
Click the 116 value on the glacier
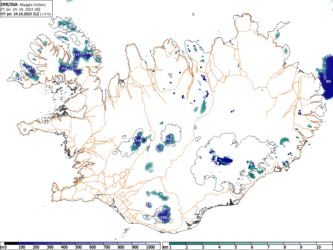(139, 141)
